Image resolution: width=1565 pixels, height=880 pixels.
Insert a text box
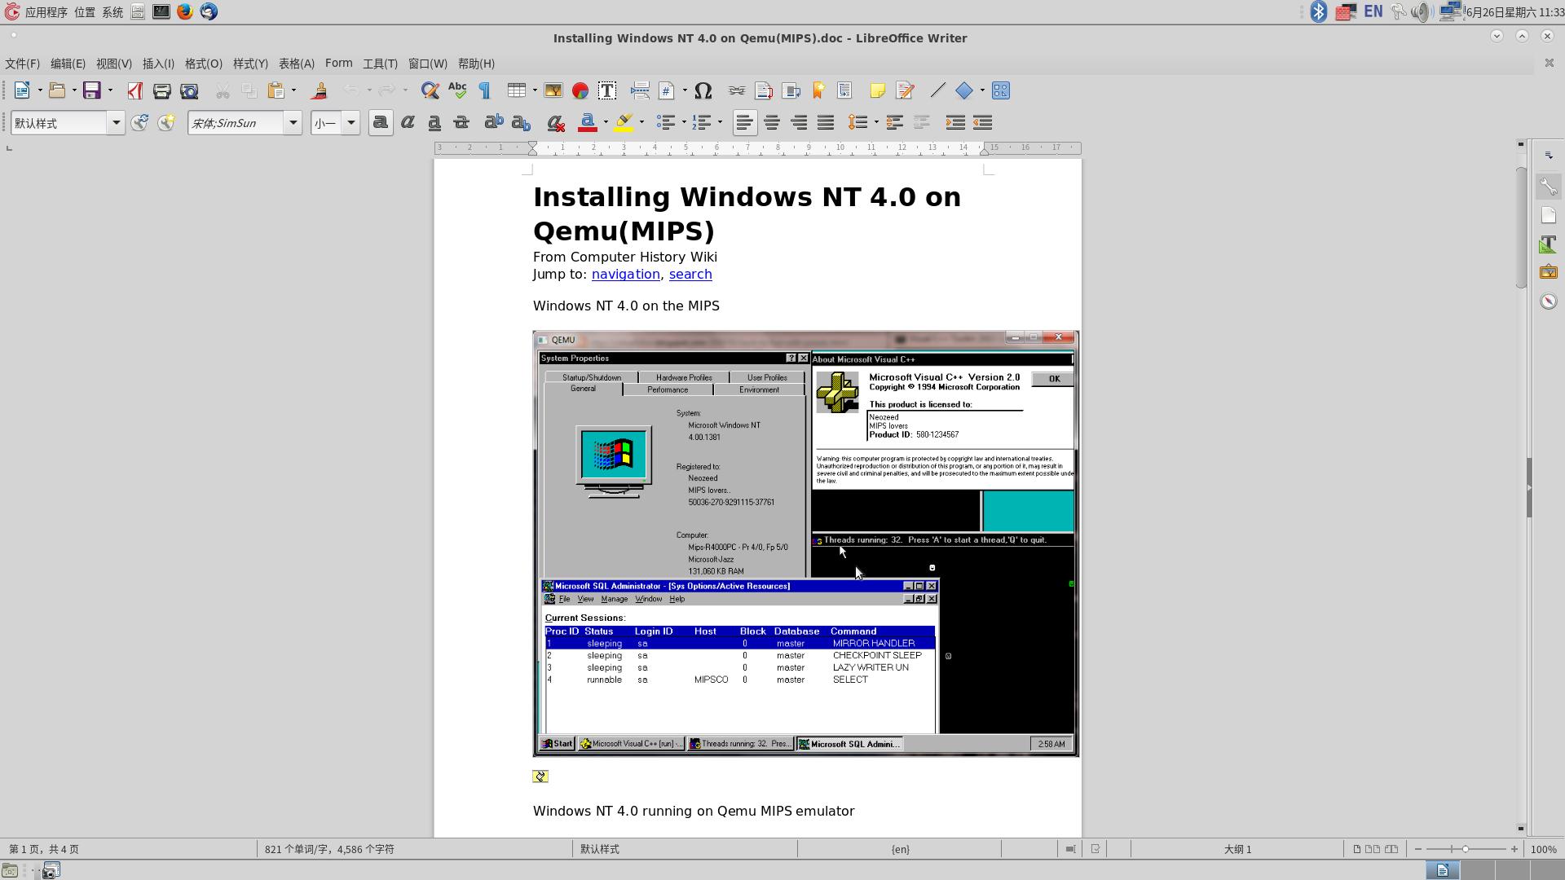607,90
